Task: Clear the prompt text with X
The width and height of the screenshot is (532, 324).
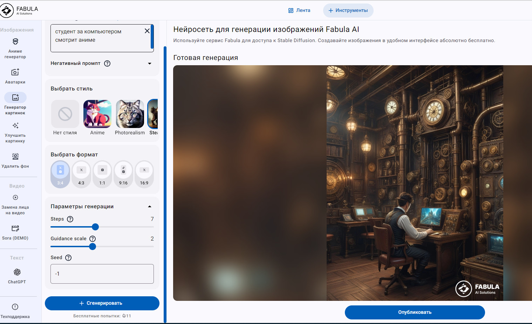Action: (147, 31)
